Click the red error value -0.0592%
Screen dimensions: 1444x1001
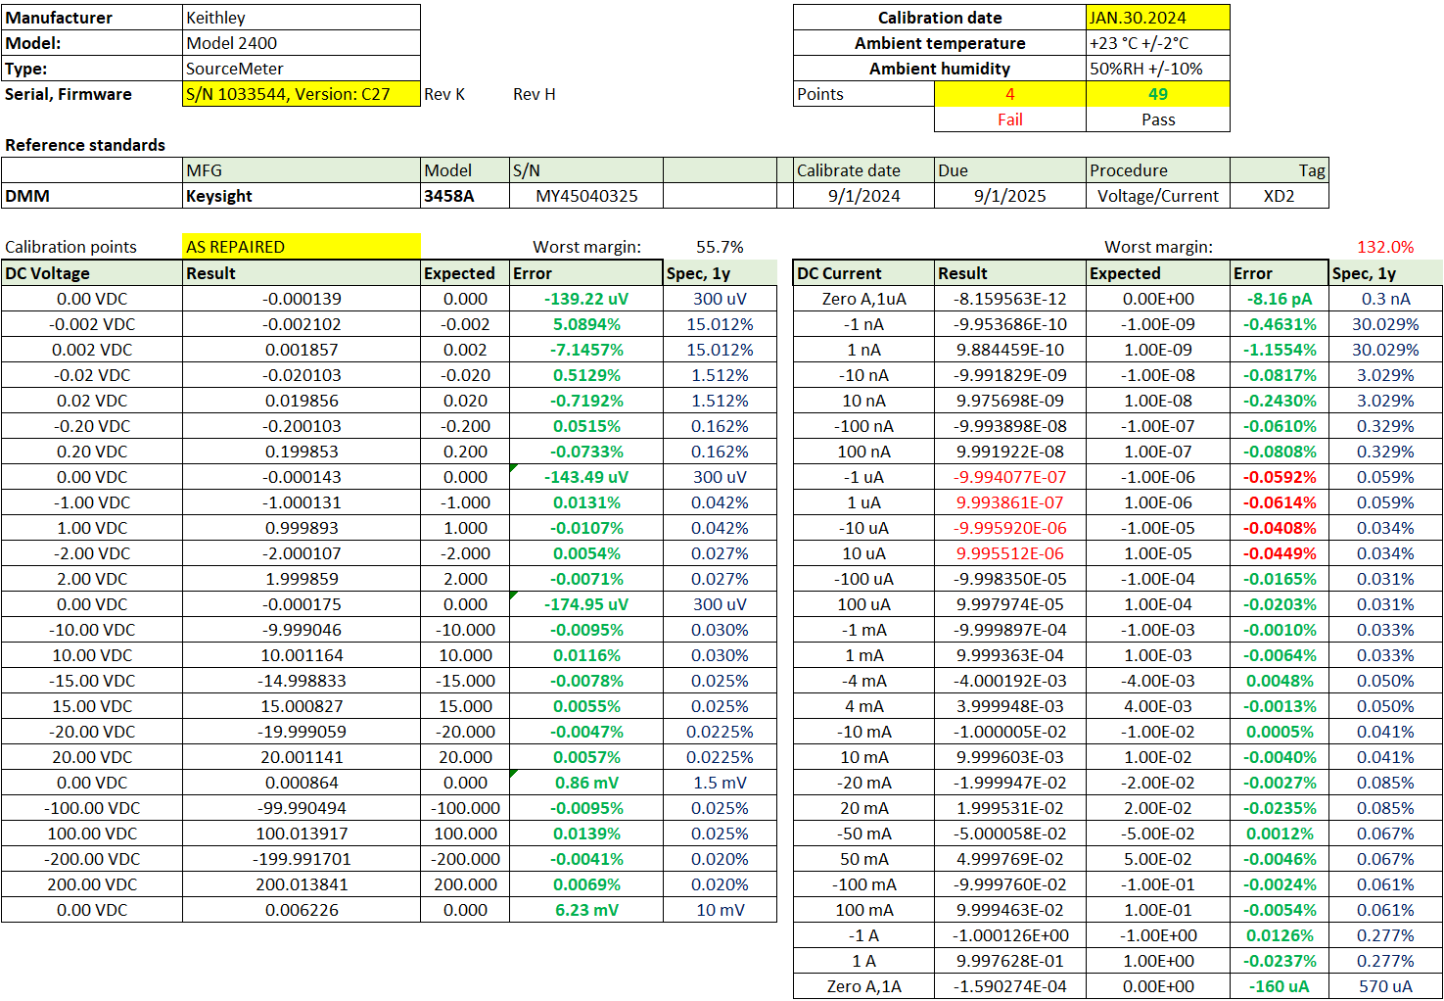pyautogui.click(x=1280, y=477)
